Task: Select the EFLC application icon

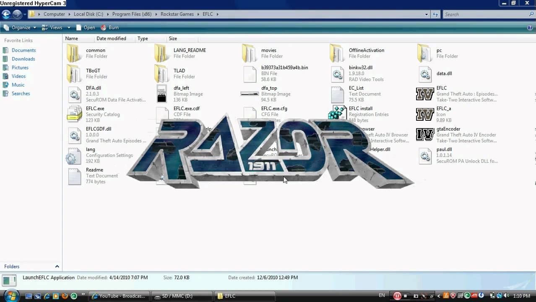Action: click(x=458, y=94)
